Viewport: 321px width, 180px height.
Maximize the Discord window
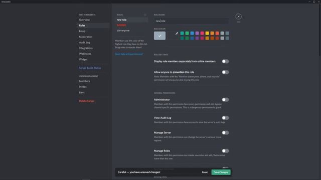pyautogui.click(x=314, y=1)
